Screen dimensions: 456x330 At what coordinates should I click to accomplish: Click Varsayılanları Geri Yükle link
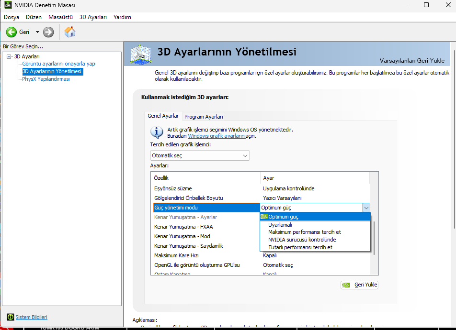(412, 61)
